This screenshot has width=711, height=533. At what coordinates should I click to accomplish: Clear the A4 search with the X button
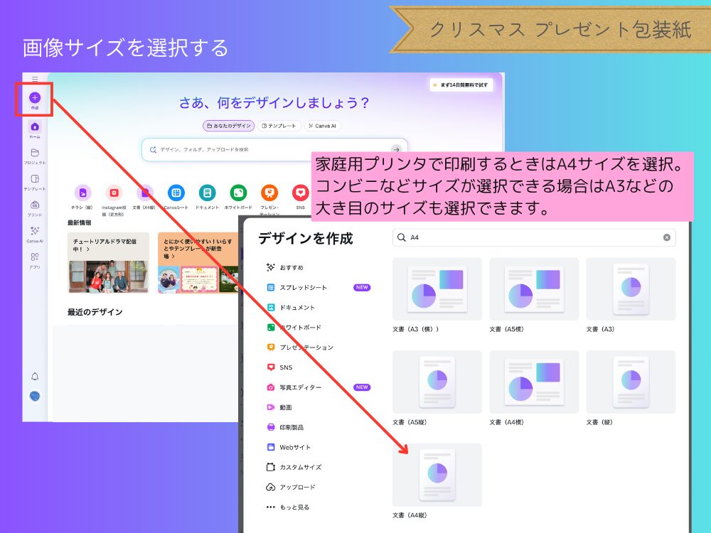(x=667, y=237)
